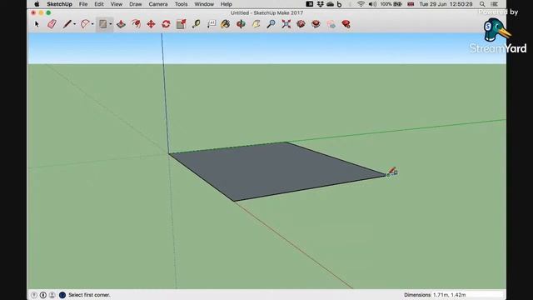The image size is (533, 300).
Task: Select the Pan hand tool
Action: [256, 24]
